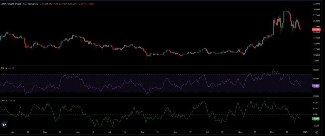Click the 15.000 price axis label

pos(317,44)
